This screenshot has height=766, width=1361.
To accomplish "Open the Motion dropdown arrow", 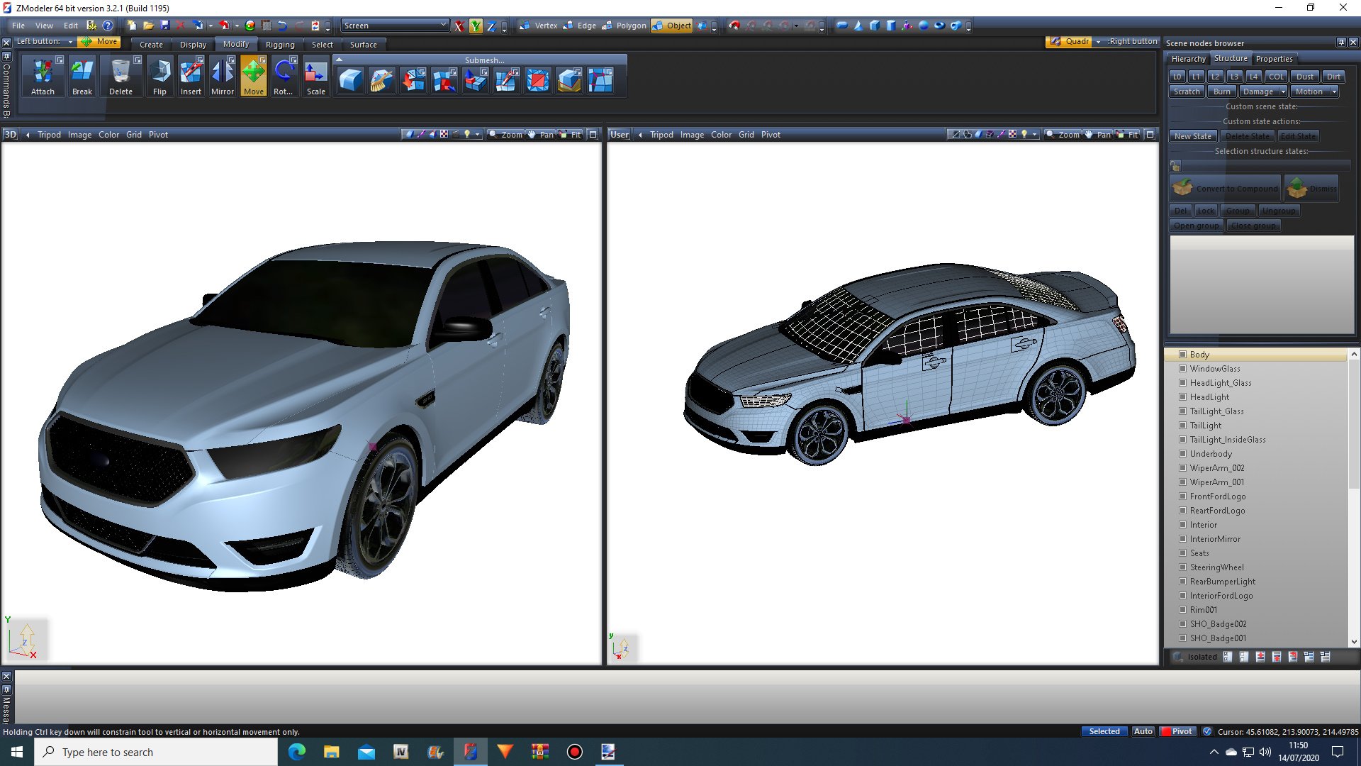I will pos(1334,91).
